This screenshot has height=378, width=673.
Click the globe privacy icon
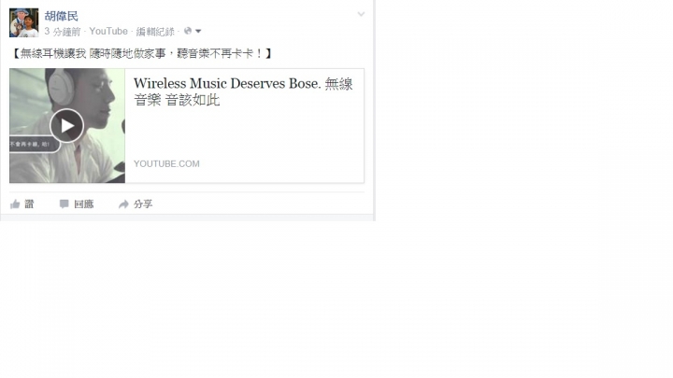point(188,31)
